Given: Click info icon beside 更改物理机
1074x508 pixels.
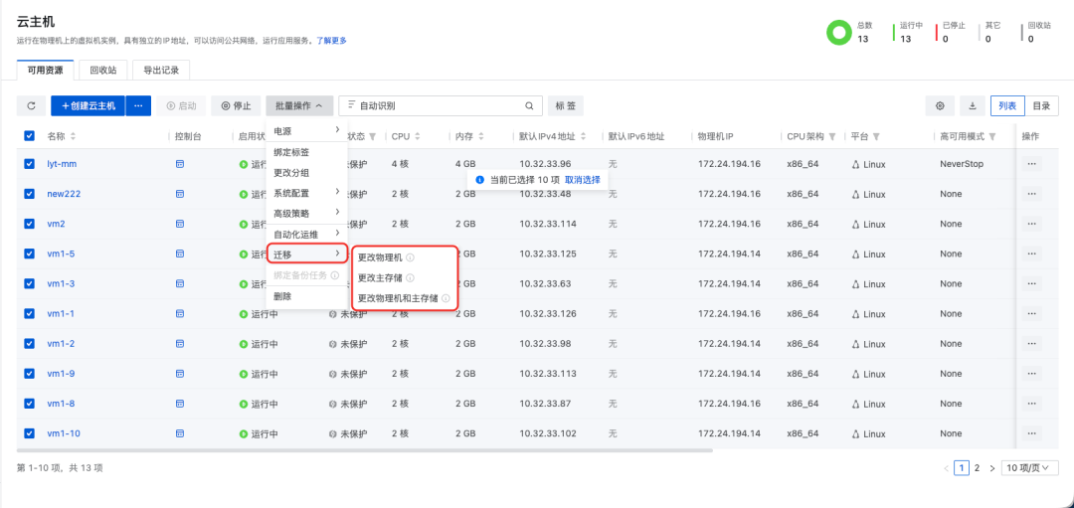Looking at the screenshot, I should click(410, 258).
